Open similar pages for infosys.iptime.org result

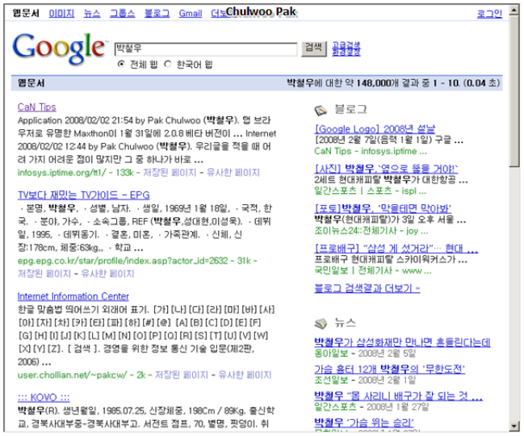(x=233, y=173)
